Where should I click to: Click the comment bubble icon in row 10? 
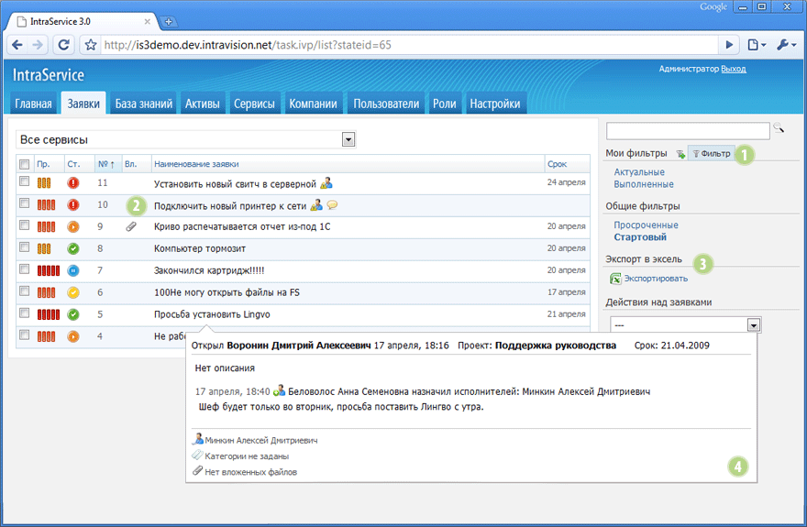coord(333,204)
